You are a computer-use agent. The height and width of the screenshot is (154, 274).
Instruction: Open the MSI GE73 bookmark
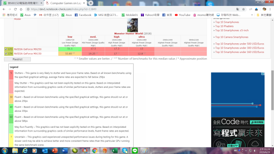[106, 15]
